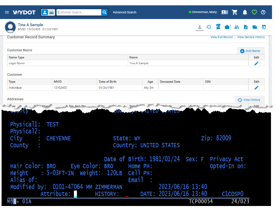Open Advanced Search
Viewport: 276px width, 214px height.
point(125,12)
